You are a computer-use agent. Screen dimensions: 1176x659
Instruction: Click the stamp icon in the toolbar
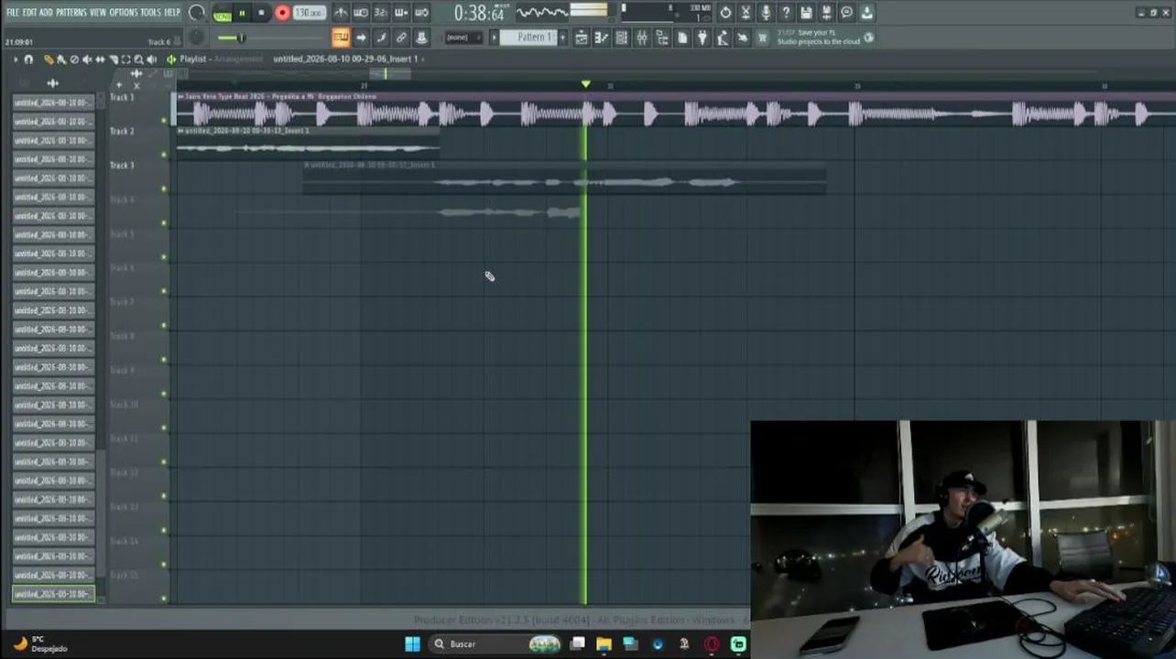[x=421, y=38]
